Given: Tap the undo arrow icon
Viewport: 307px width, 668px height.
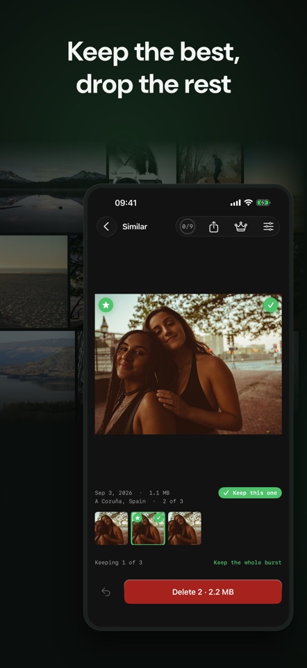Looking at the screenshot, I should (106, 591).
